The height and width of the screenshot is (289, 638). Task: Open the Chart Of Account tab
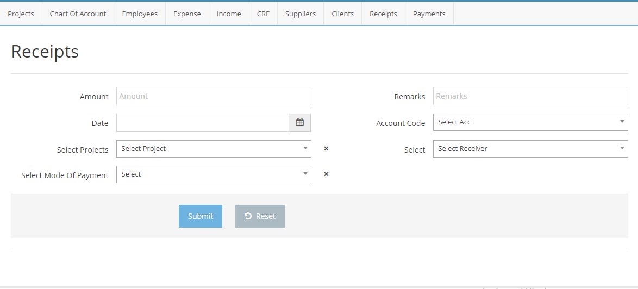[78, 14]
